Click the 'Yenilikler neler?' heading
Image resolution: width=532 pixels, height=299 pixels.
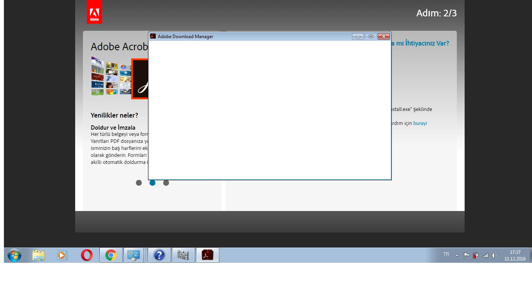click(x=115, y=115)
